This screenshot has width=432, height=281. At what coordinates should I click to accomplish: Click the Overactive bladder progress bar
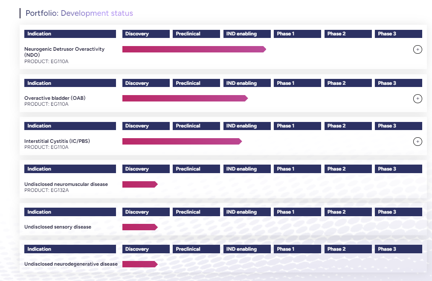click(x=185, y=98)
